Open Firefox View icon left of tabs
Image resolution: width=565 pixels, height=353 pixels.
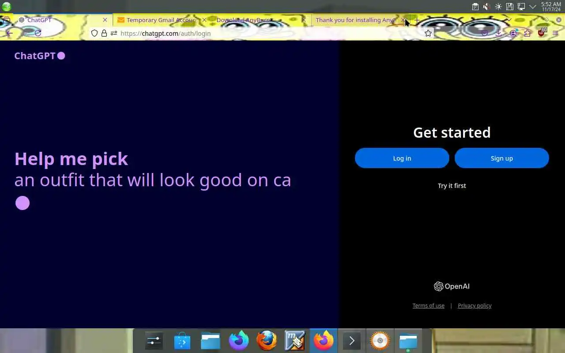[x=6, y=20]
